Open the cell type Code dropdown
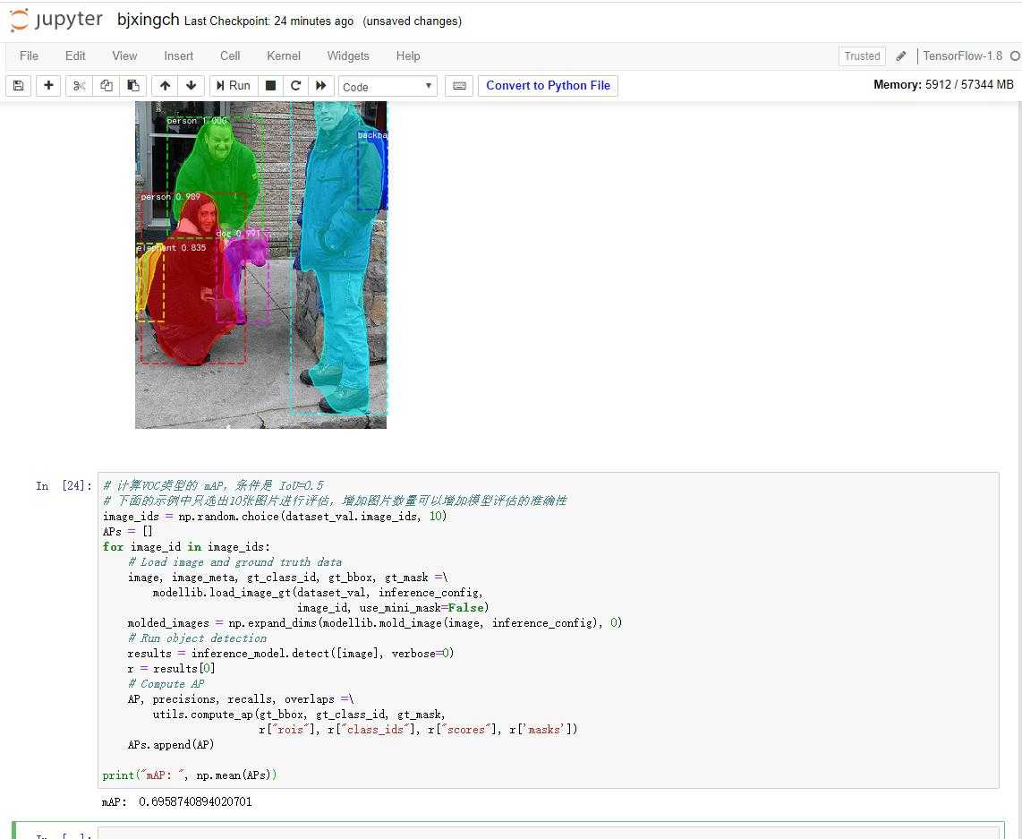 (388, 87)
